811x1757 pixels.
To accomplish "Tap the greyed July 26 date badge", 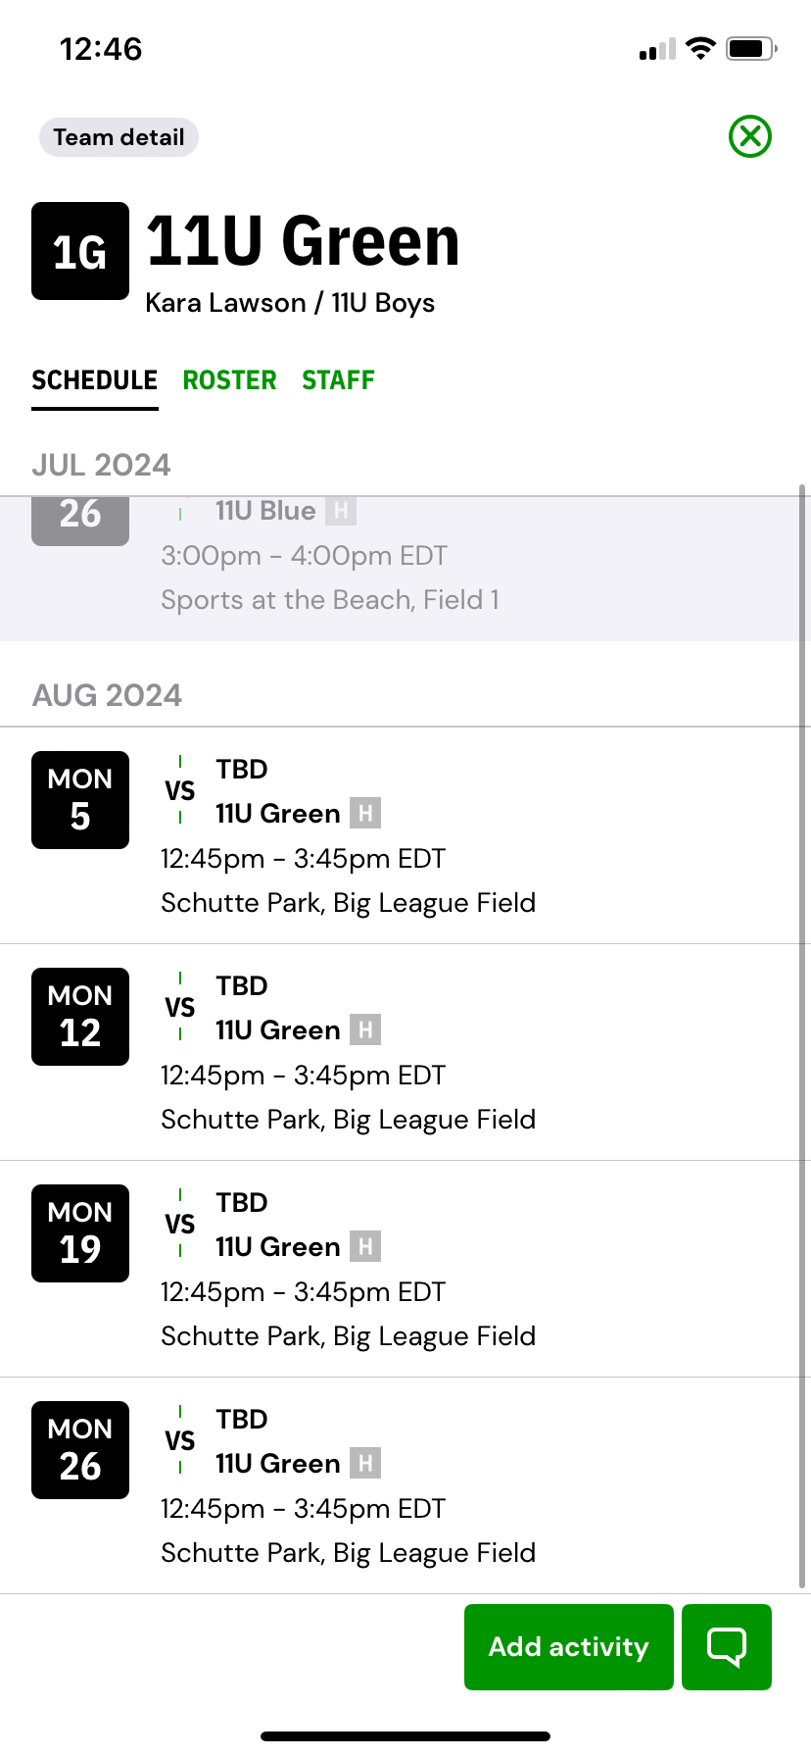I will click(80, 520).
